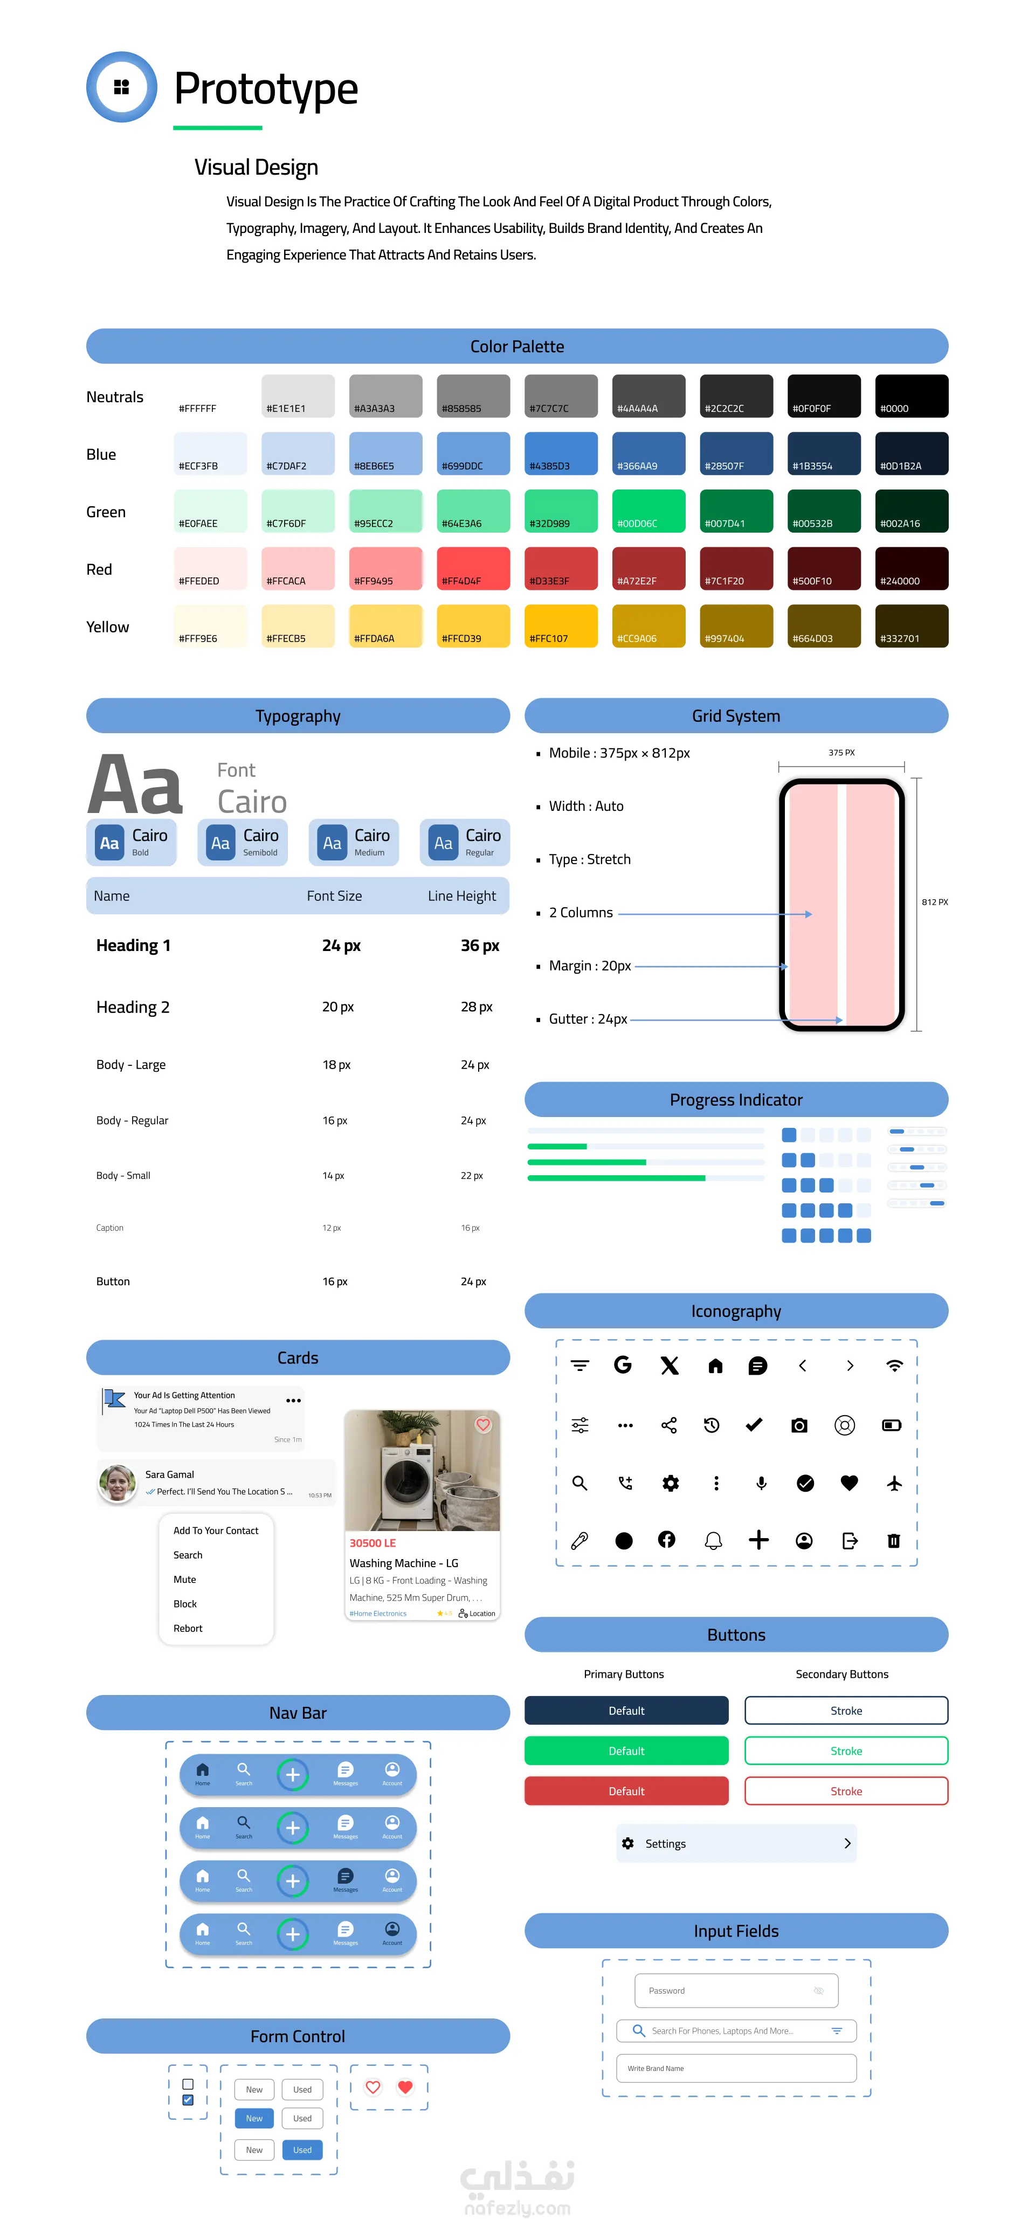Click the red Stroke secondary button

(x=846, y=1791)
